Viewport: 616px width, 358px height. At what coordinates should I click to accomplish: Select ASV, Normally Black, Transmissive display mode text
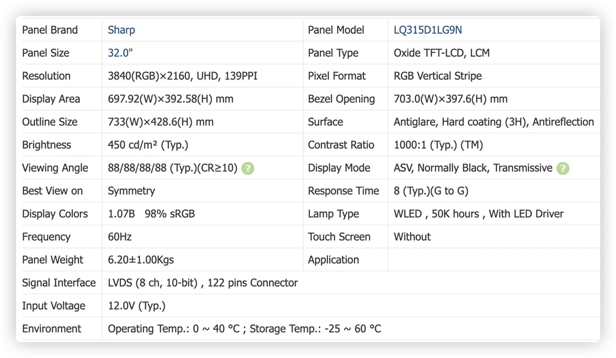click(x=473, y=168)
